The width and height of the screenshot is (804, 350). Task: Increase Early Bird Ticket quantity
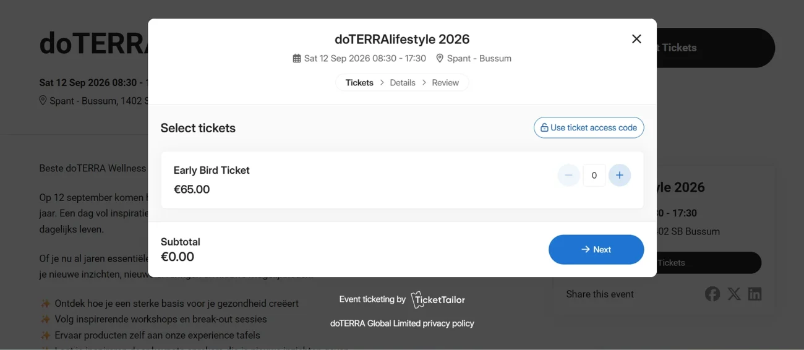coord(620,176)
